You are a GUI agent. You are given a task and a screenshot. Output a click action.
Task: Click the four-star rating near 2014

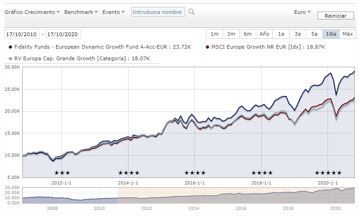[129, 173]
